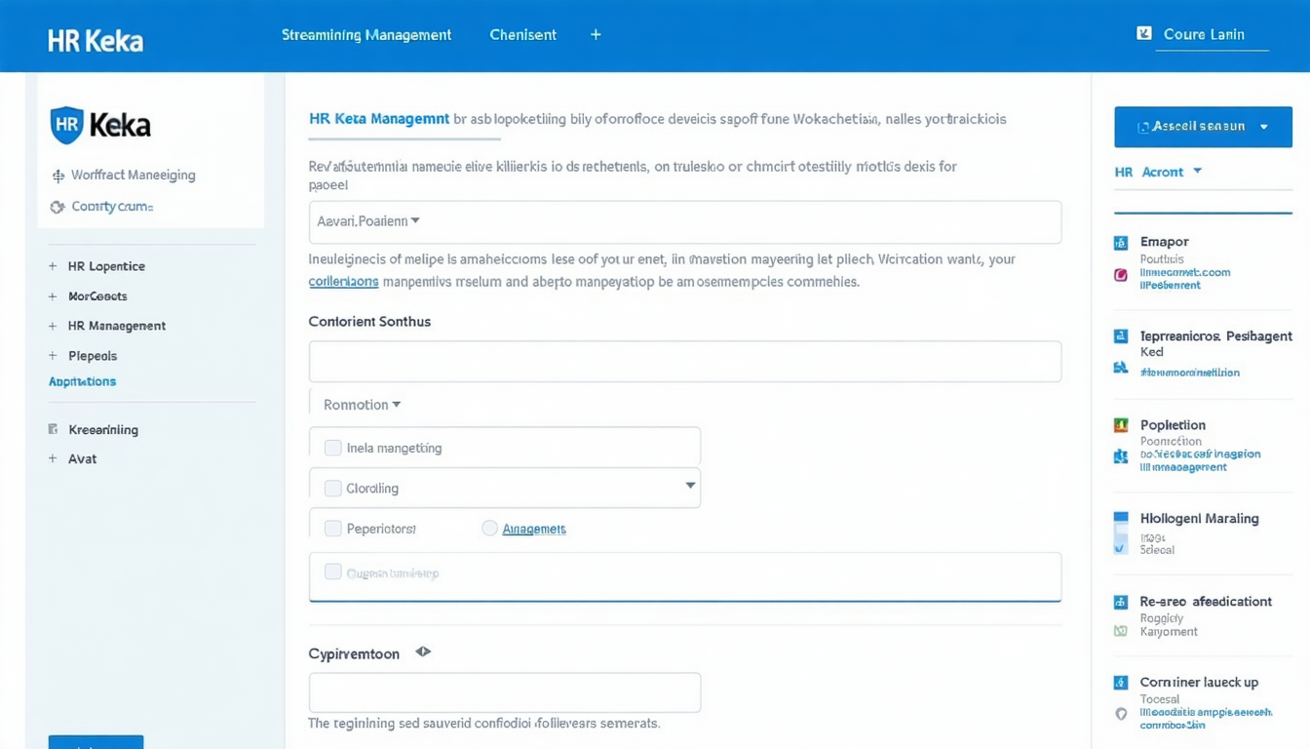This screenshot has width=1310, height=749.
Task: Open the Chenisent tab
Action: pos(523,35)
